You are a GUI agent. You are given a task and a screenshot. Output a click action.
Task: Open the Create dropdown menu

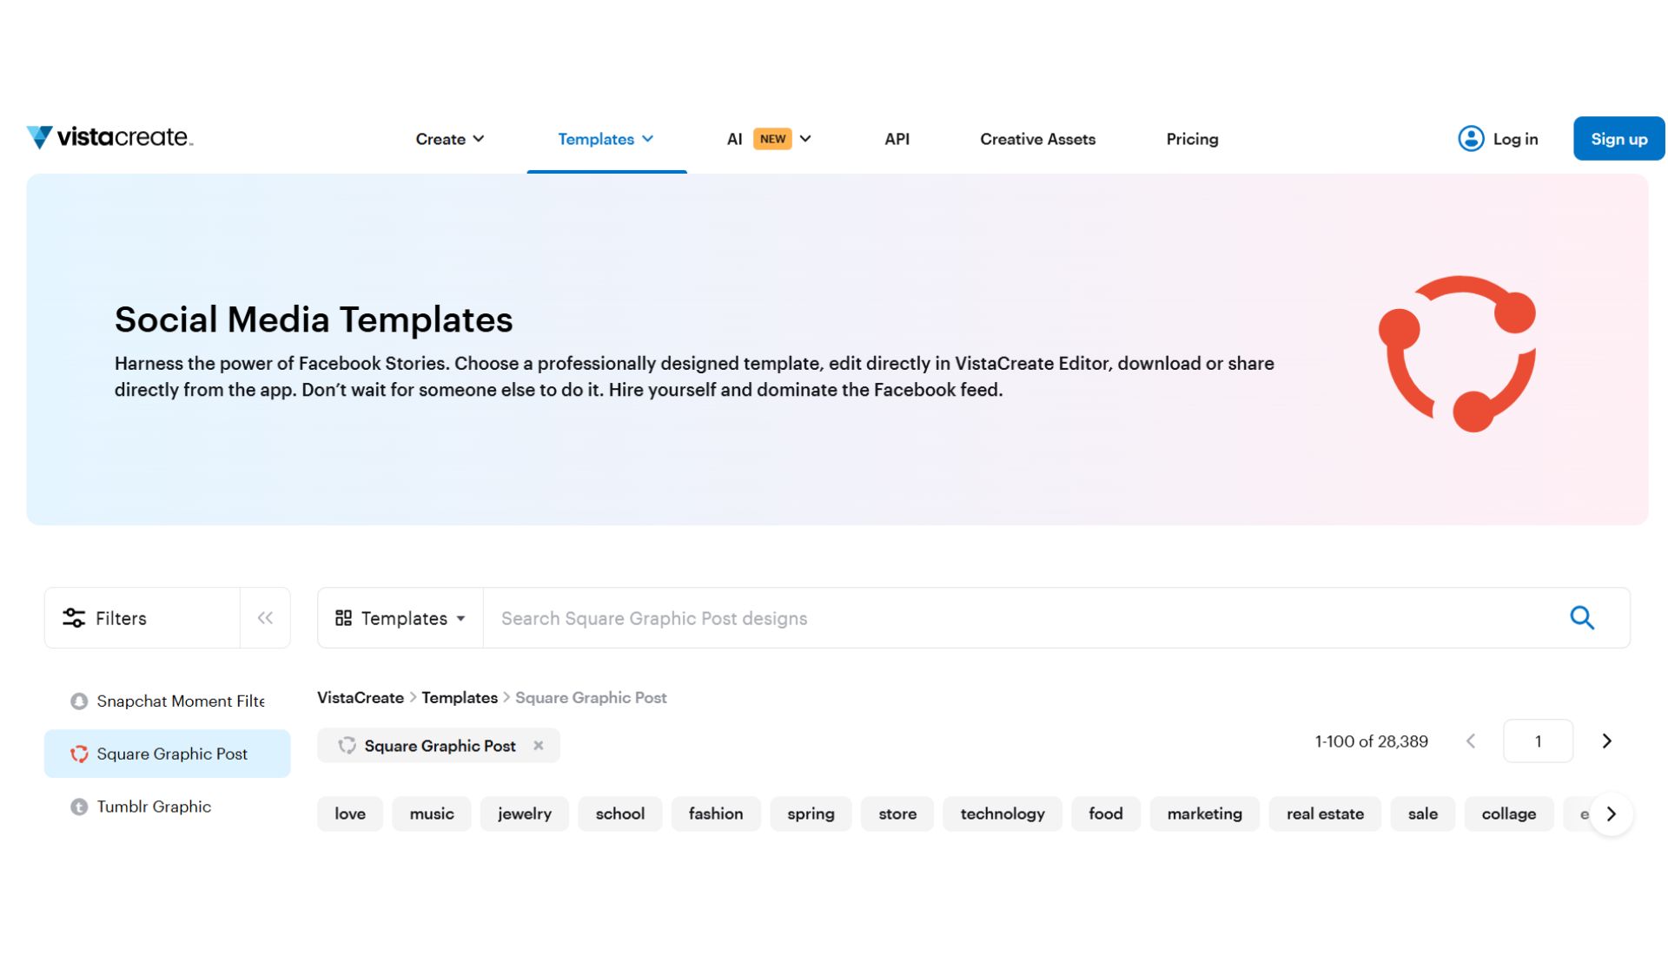449,139
